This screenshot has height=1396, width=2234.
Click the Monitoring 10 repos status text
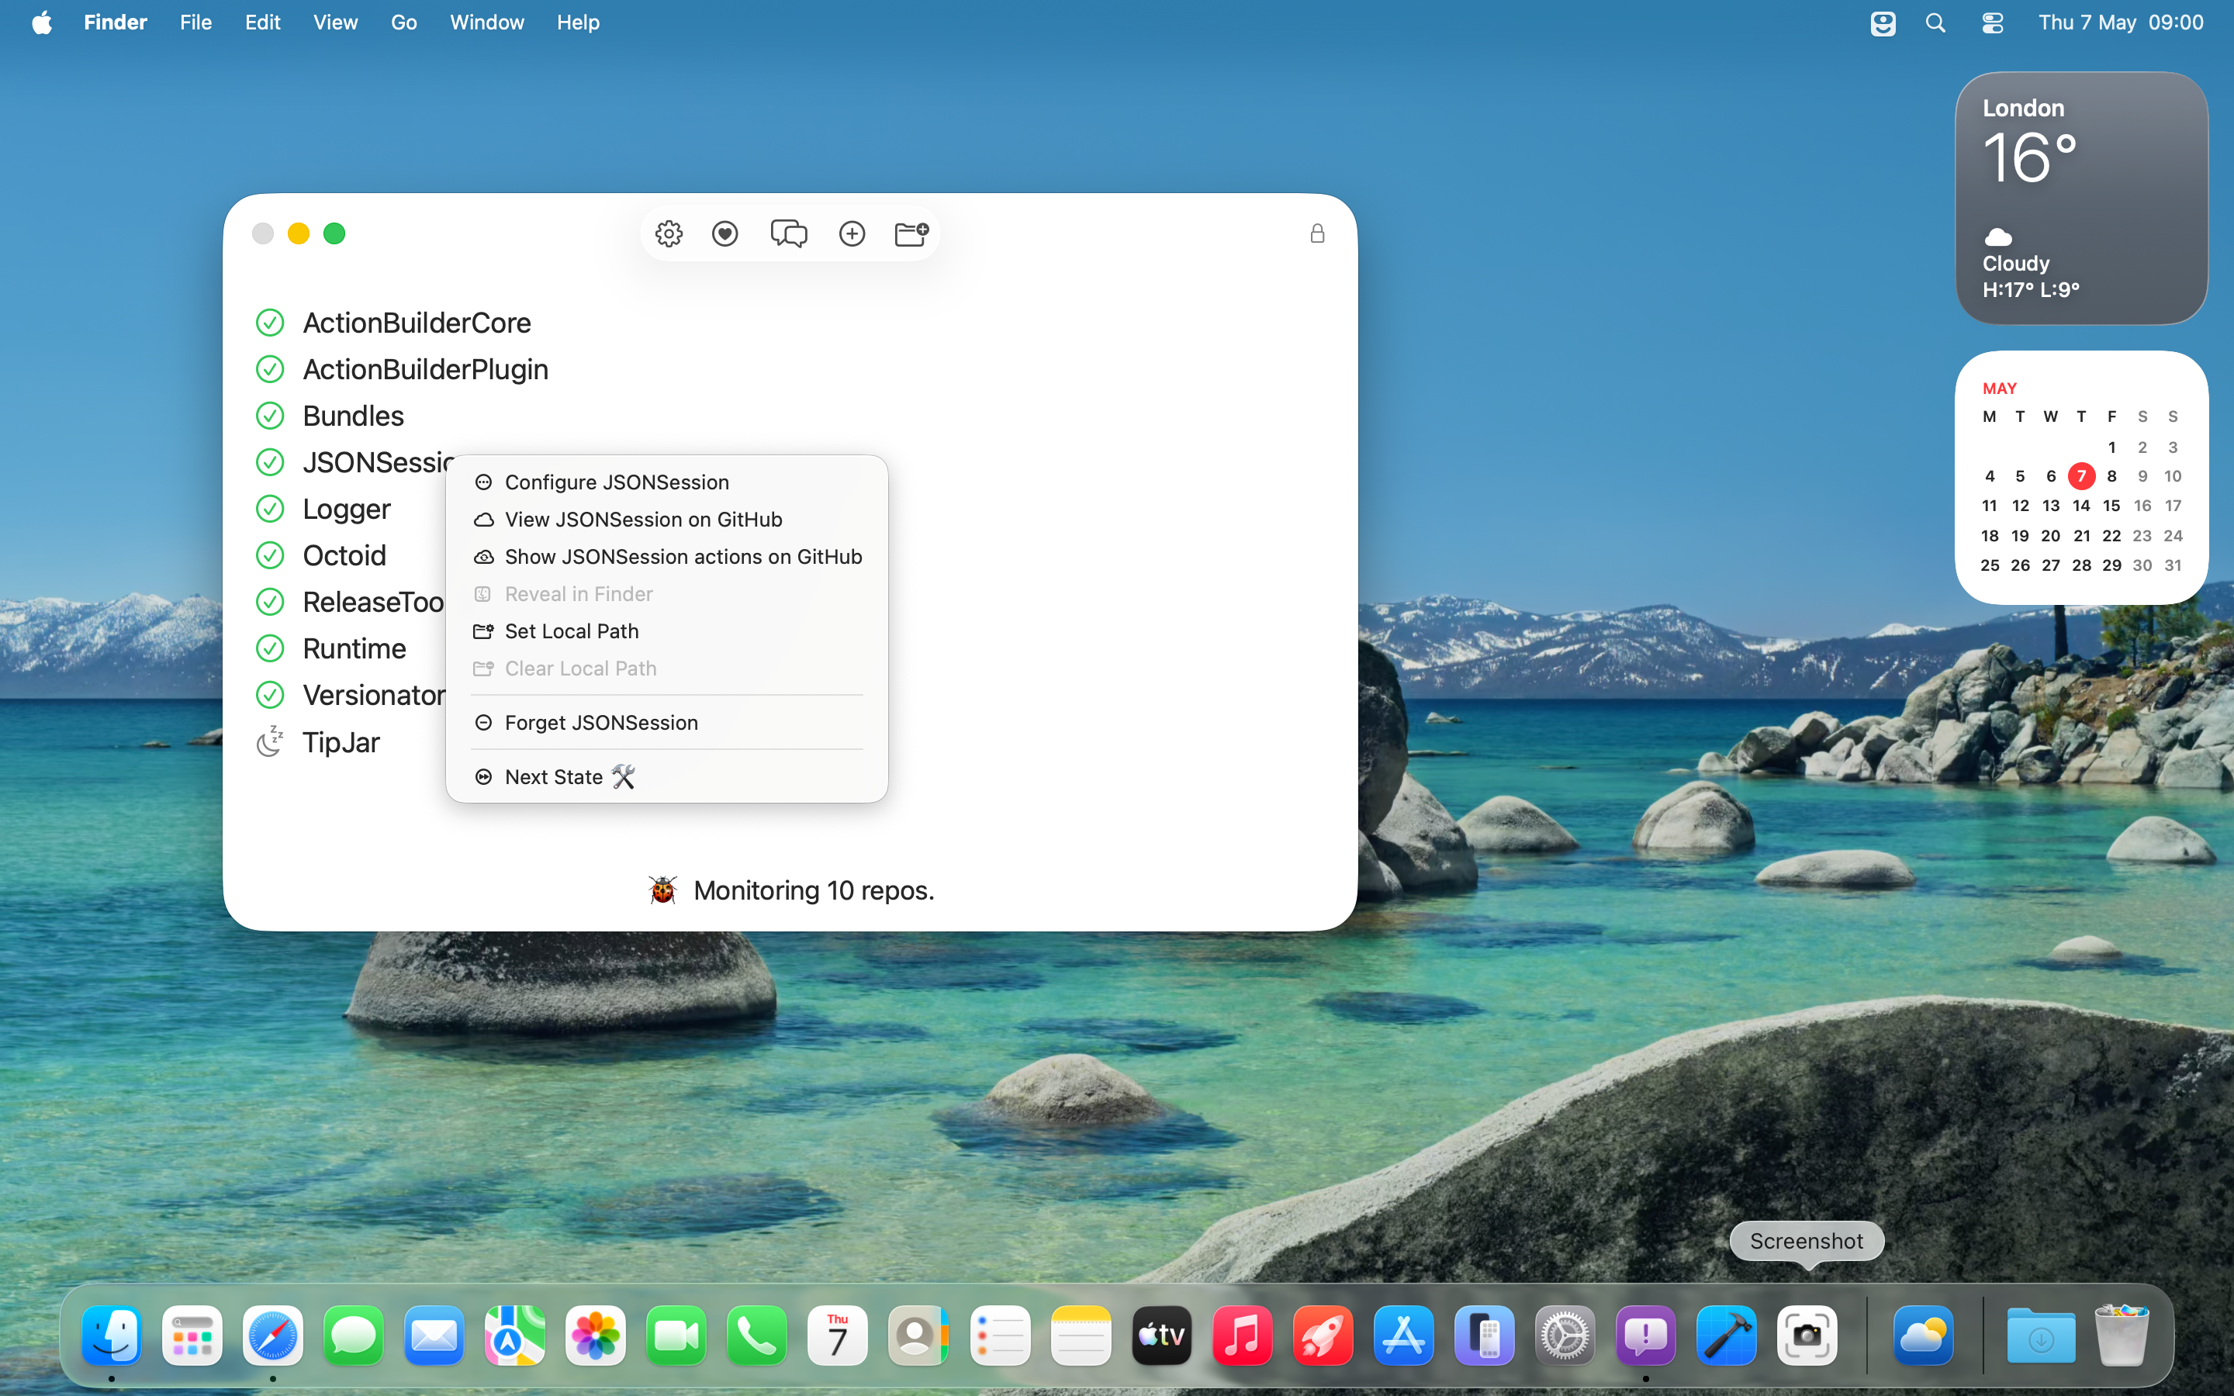pyautogui.click(x=813, y=890)
